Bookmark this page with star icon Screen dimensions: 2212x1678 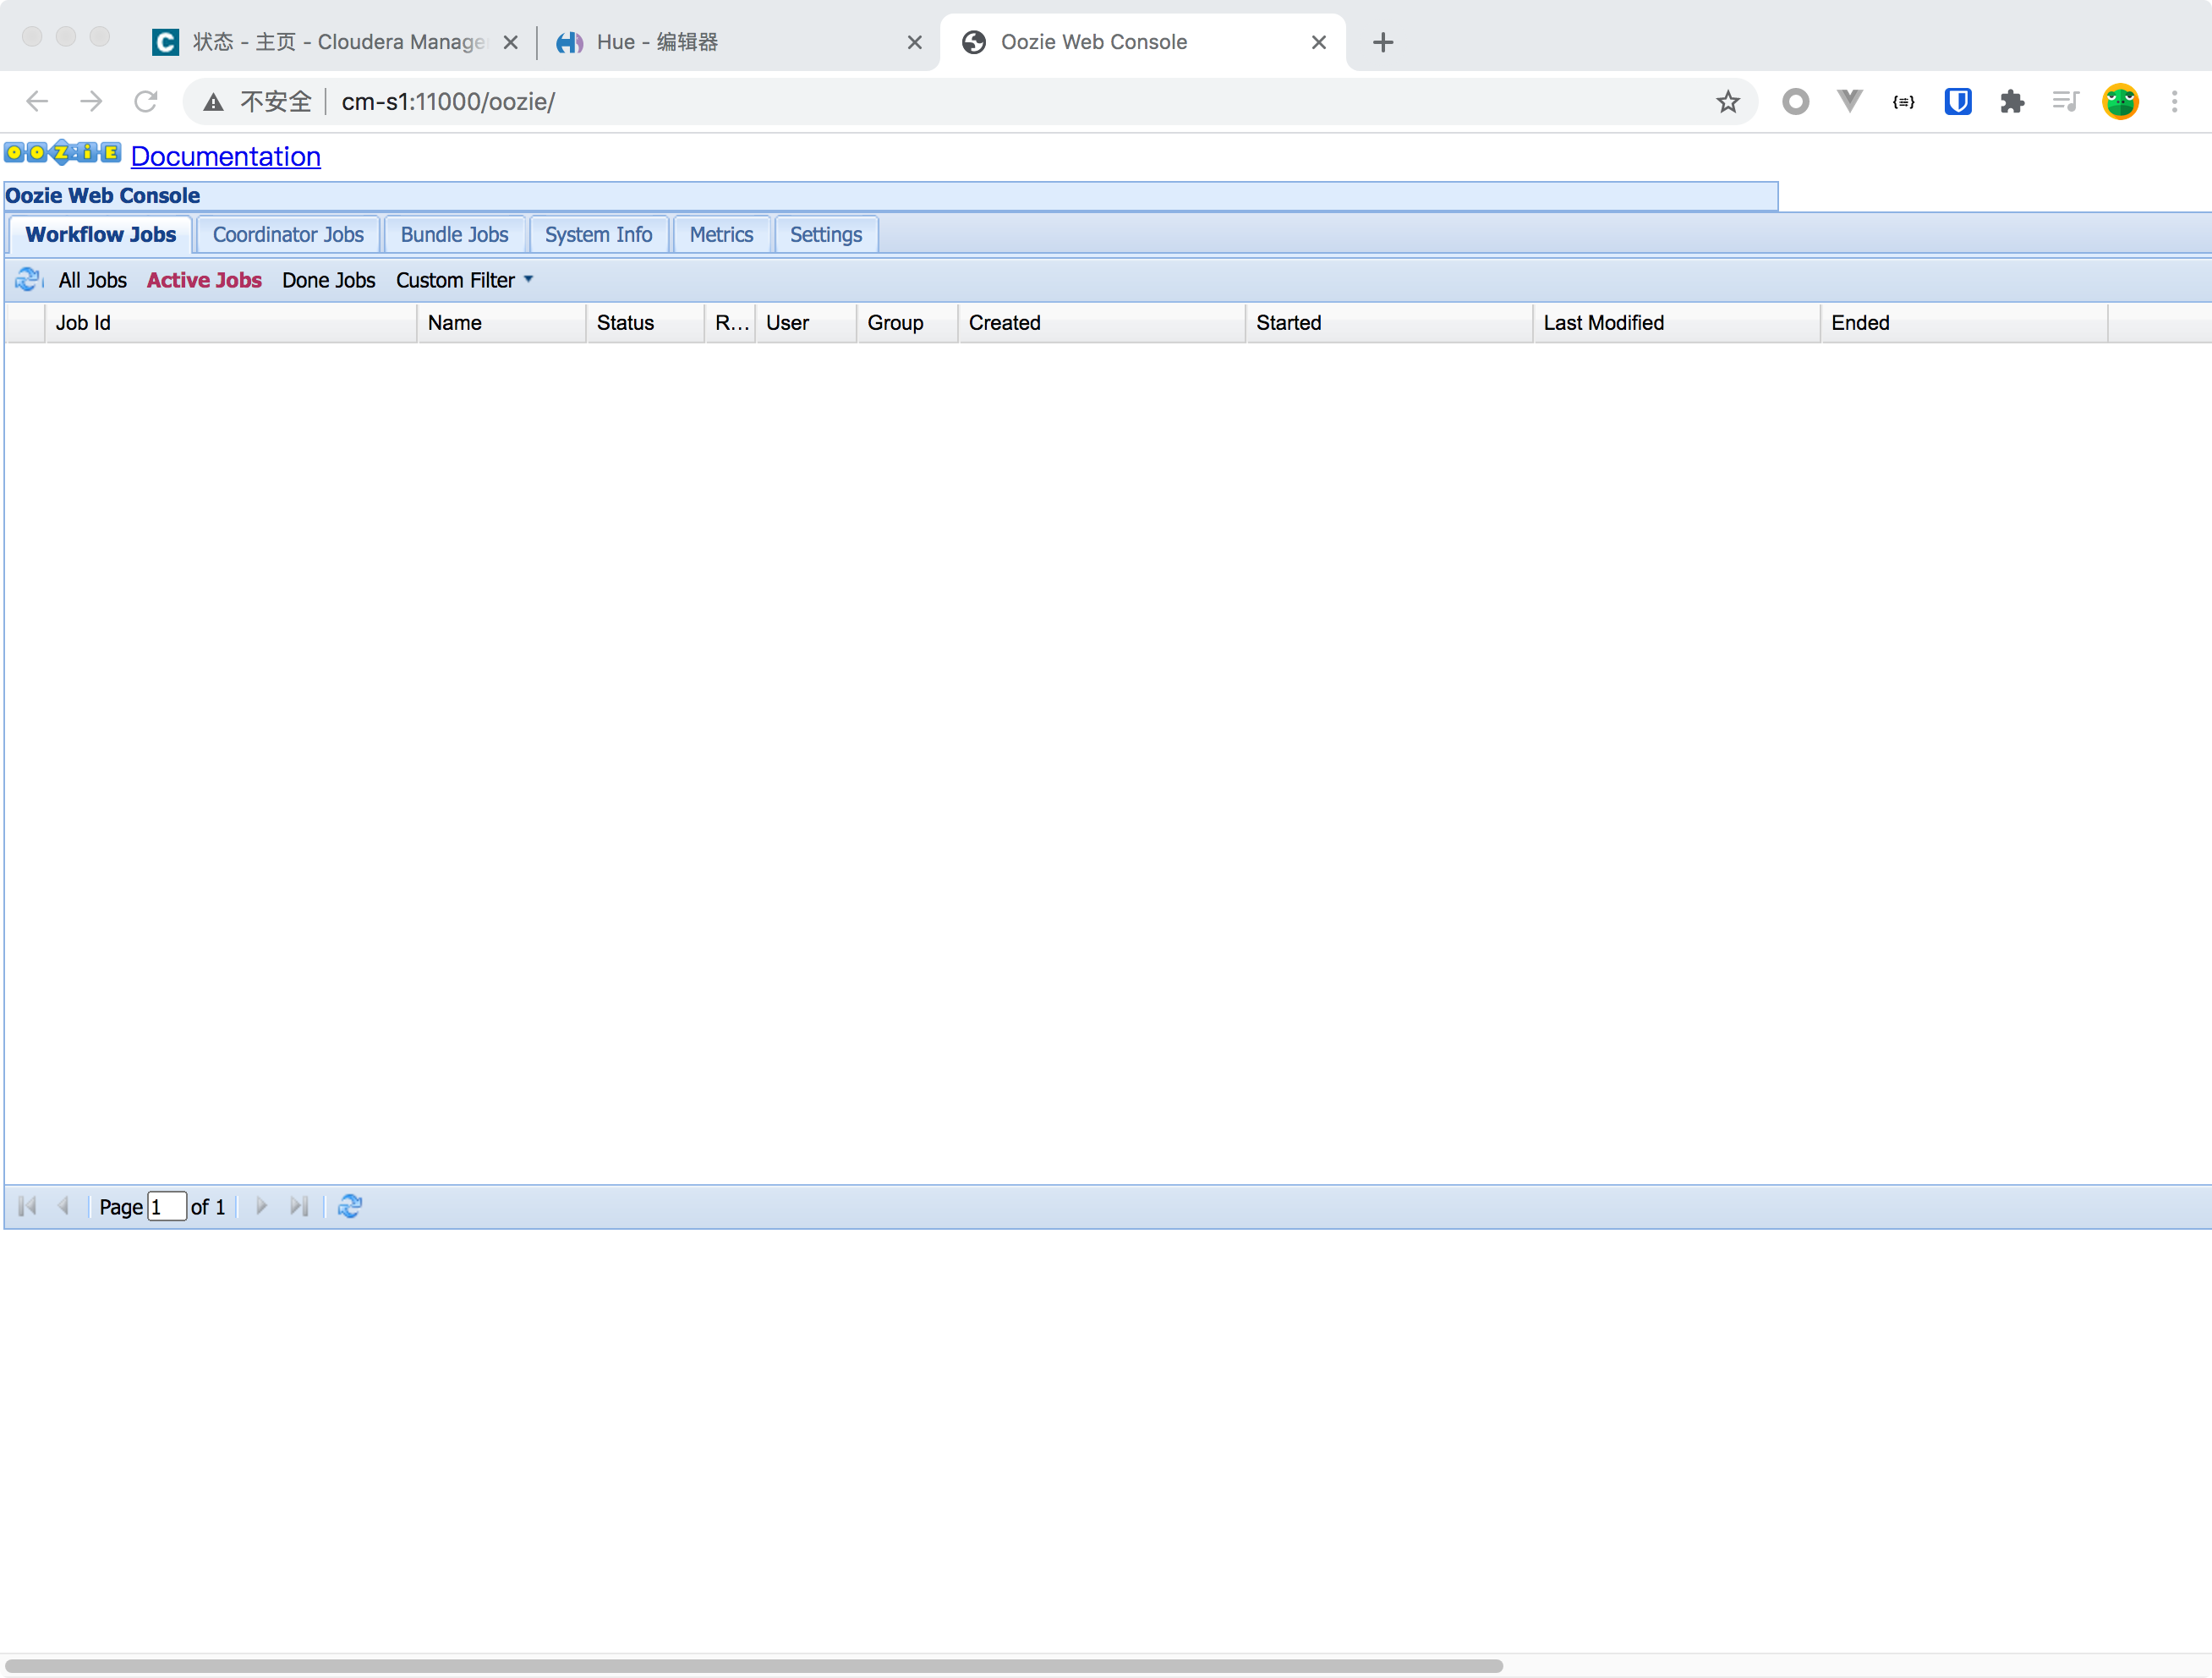coord(1727,102)
